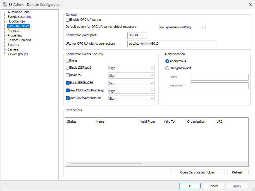Screen dimensions: 255x191
Task: Select Properties in the tree
Action: 15,36
